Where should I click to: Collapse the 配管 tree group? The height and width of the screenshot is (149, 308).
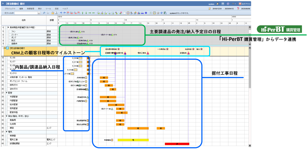6,93
